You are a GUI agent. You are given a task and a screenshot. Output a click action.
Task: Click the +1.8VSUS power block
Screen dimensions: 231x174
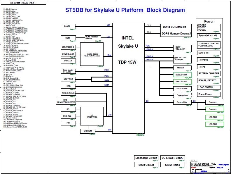tap(209, 60)
